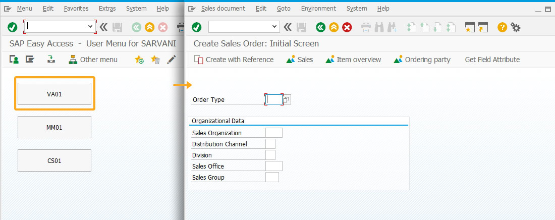
Task: Click the Save icon in Easy Access toolbar
Action: click(117, 27)
